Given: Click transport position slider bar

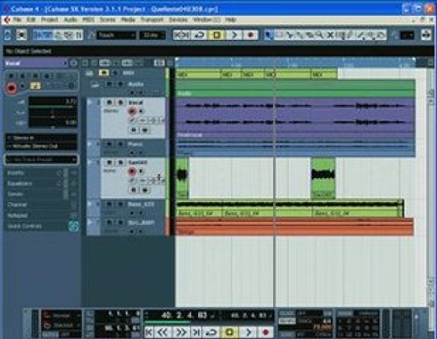Looking at the screenshot, I should [209, 323].
